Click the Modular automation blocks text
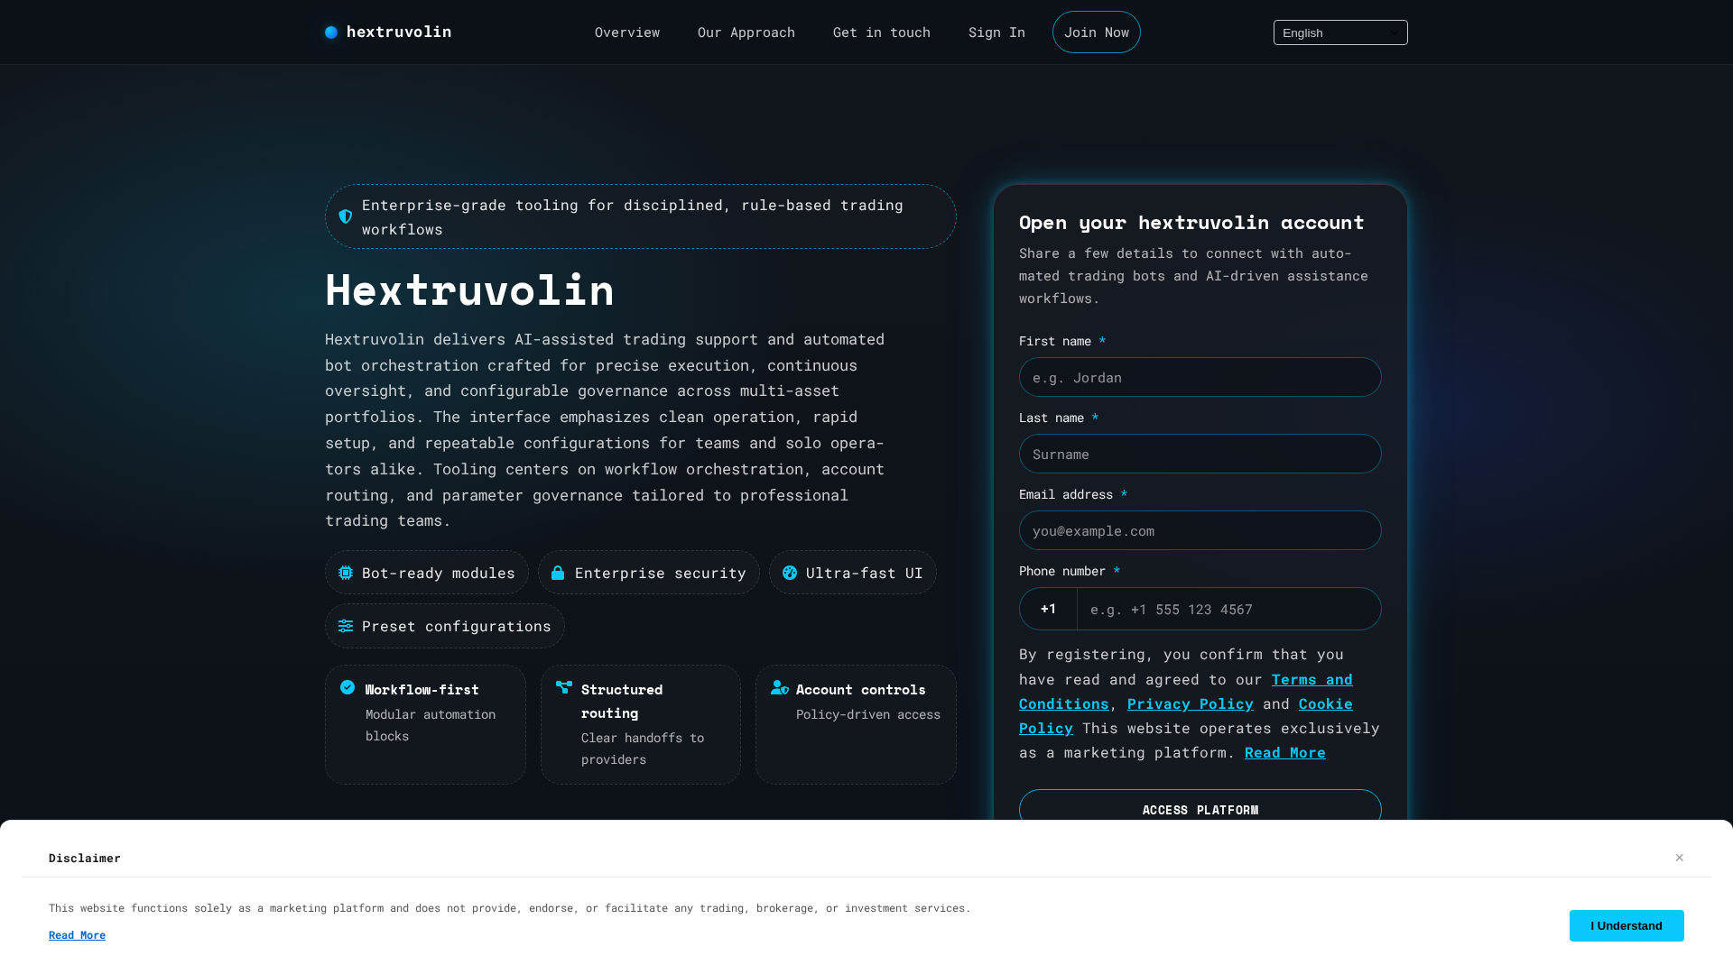Image resolution: width=1733 pixels, height=974 pixels. (x=431, y=725)
